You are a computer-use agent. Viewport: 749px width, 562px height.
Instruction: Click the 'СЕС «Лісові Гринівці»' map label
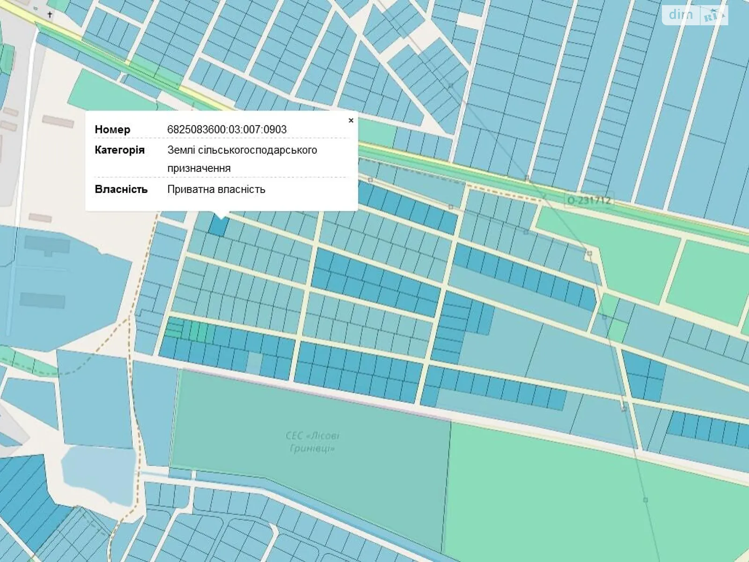click(312, 442)
